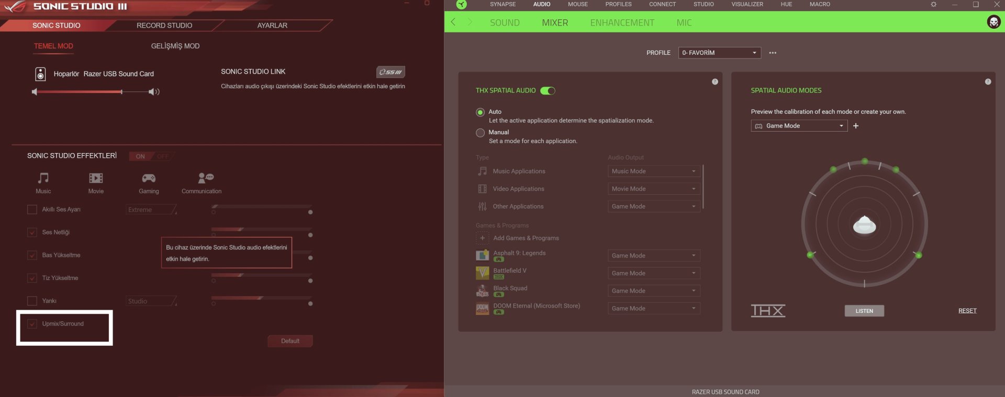Toggle Upmix/Surround checkbox
The height and width of the screenshot is (397, 1005).
pyautogui.click(x=32, y=324)
